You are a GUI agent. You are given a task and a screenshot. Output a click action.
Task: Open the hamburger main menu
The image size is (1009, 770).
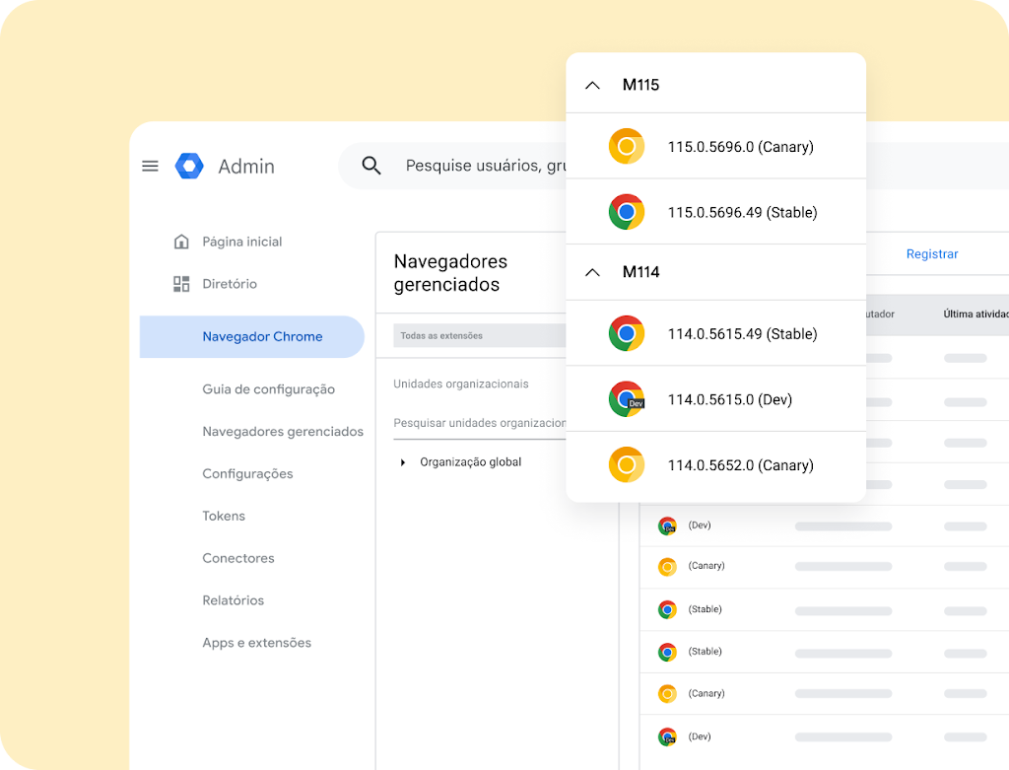point(150,166)
